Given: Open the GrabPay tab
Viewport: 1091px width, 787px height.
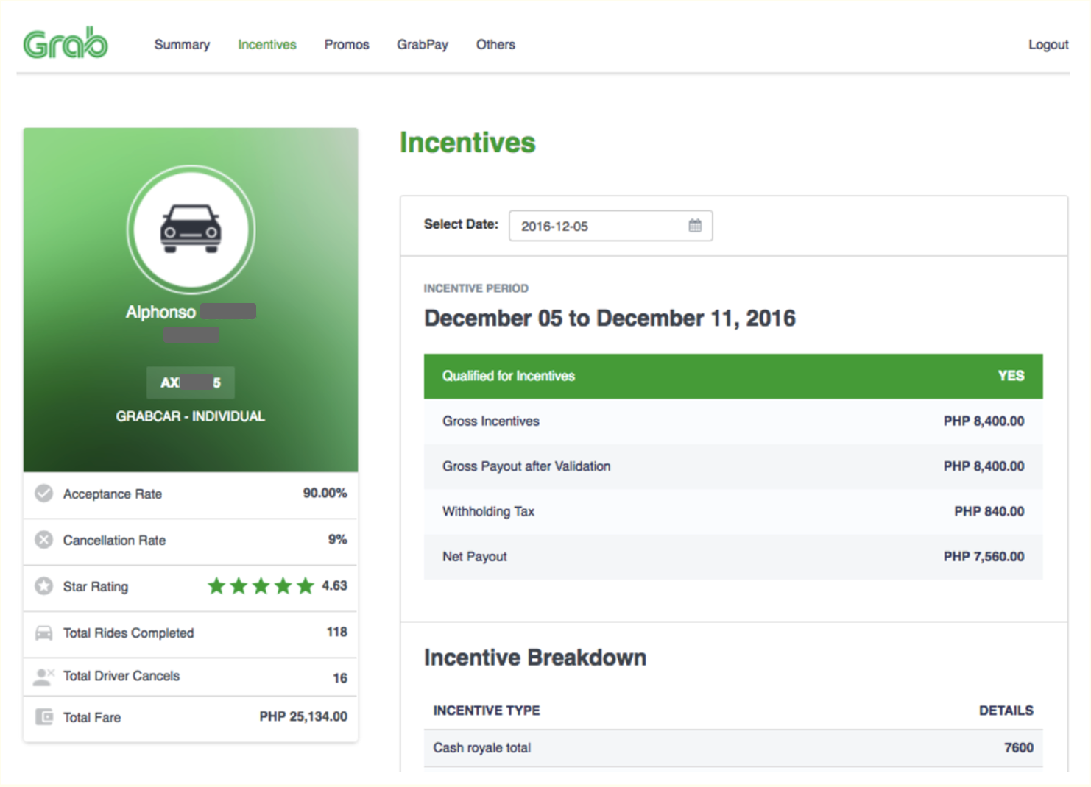Looking at the screenshot, I should point(423,45).
